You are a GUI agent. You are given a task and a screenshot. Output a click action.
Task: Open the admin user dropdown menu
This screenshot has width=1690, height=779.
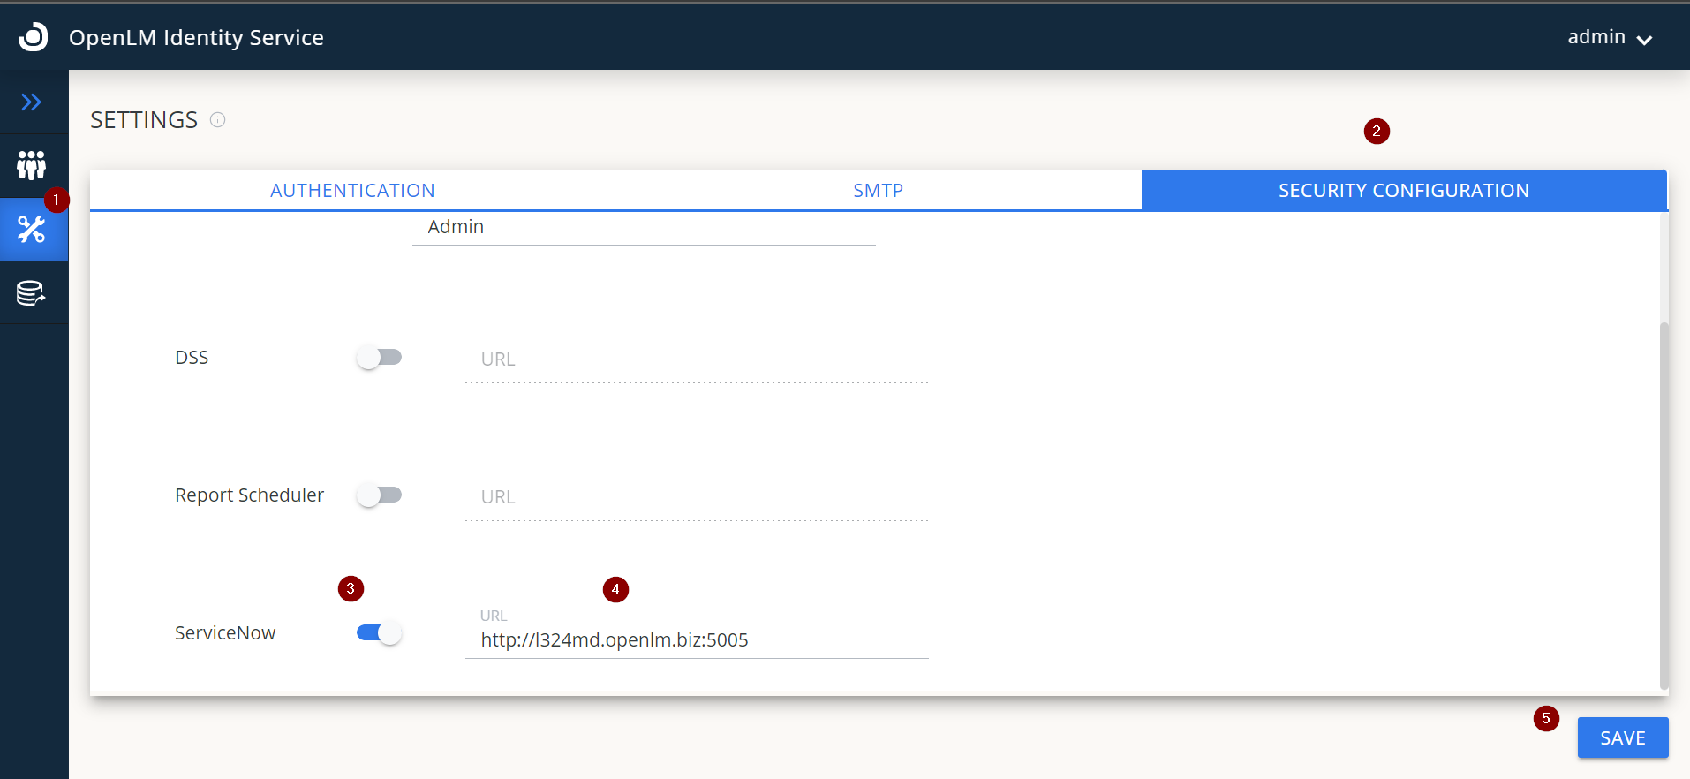[1609, 38]
